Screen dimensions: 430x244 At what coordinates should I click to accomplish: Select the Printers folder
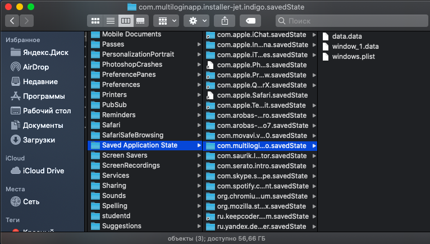click(145, 95)
